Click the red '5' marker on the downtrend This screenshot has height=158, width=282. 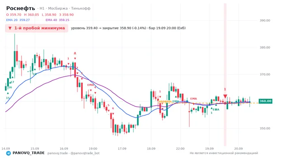point(108,105)
